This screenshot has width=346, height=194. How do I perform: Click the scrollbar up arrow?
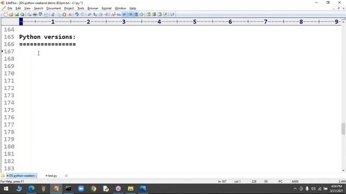(343, 22)
